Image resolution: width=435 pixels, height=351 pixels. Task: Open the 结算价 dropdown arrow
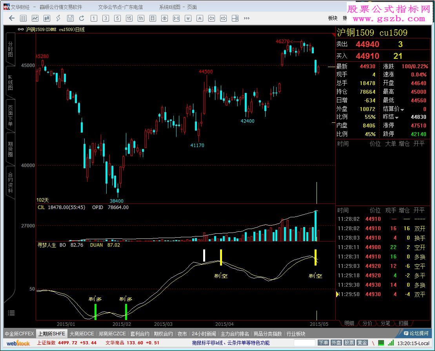402,110
